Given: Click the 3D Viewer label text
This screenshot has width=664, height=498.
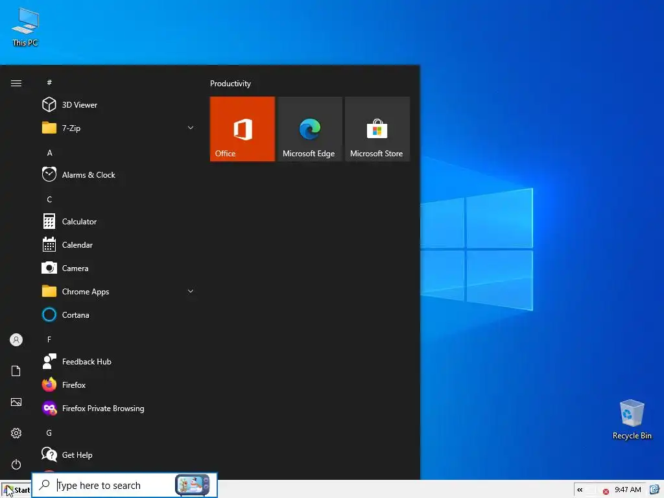Looking at the screenshot, I should [x=80, y=104].
